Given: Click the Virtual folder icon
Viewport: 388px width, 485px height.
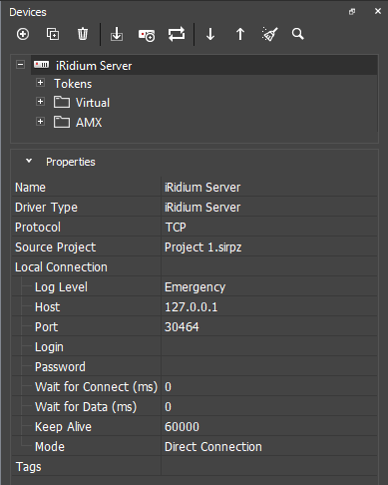Looking at the screenshot, I should point(62,102).
